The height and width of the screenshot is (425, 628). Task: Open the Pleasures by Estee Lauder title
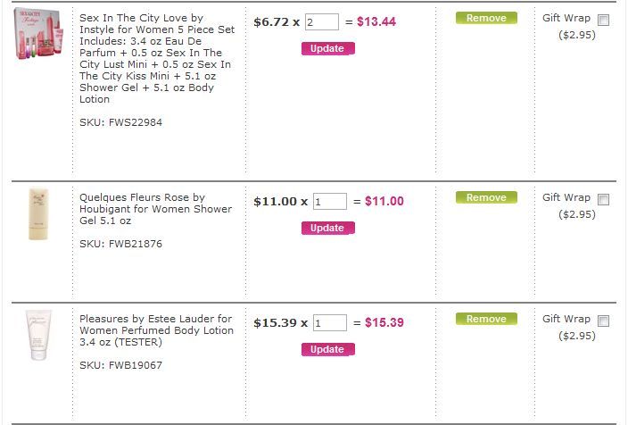(156, 330)
